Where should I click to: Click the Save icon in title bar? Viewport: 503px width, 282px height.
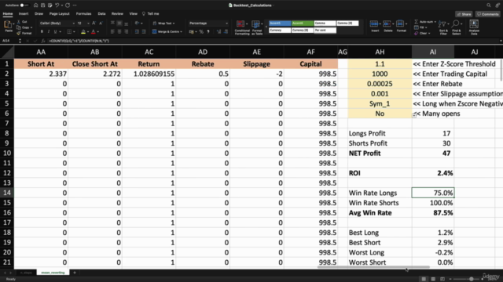tap(42, 5)
